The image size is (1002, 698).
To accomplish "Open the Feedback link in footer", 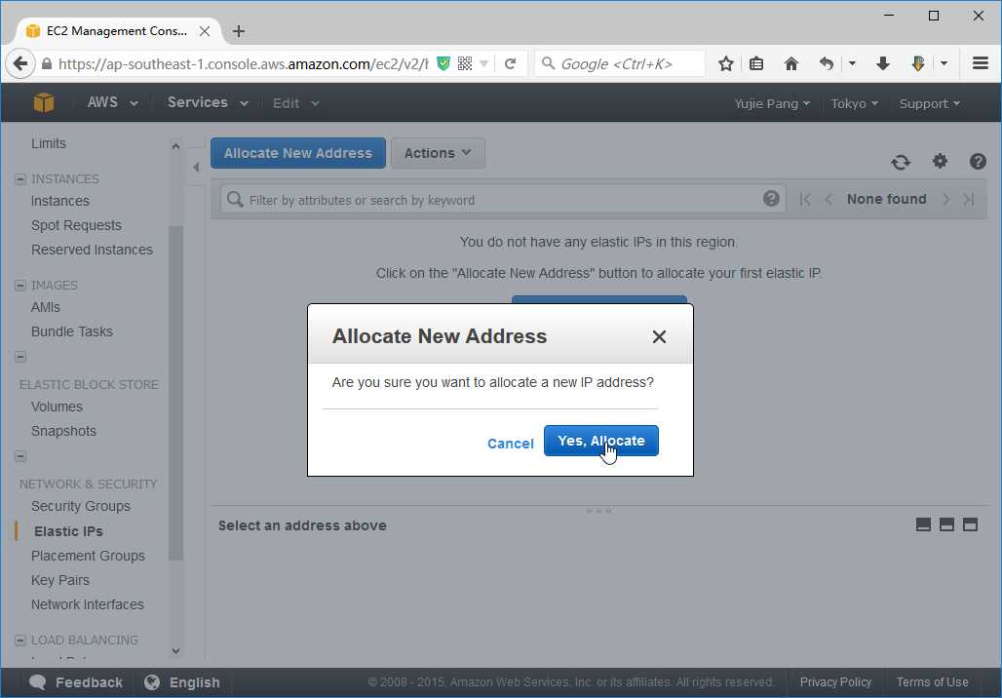I will [x=76, y=682].
